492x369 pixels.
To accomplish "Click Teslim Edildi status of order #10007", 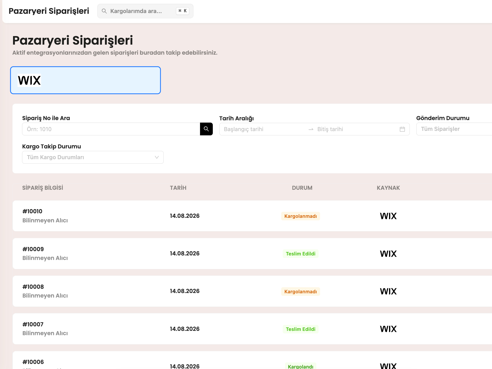I will click(301, 329).
